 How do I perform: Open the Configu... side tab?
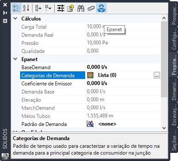(174, 39)
